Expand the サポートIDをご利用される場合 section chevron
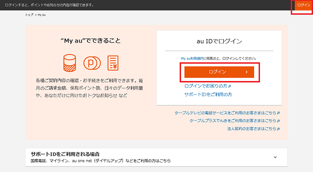Viewport: 313px width, 172px height. pyautogui.click(x=275, y=157)
